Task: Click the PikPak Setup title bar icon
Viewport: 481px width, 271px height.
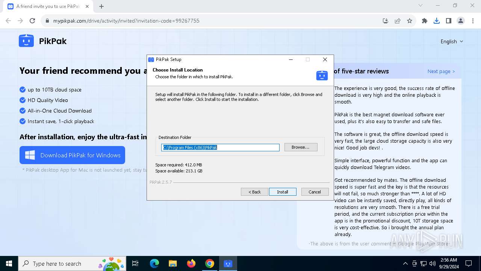Action: 151,59
